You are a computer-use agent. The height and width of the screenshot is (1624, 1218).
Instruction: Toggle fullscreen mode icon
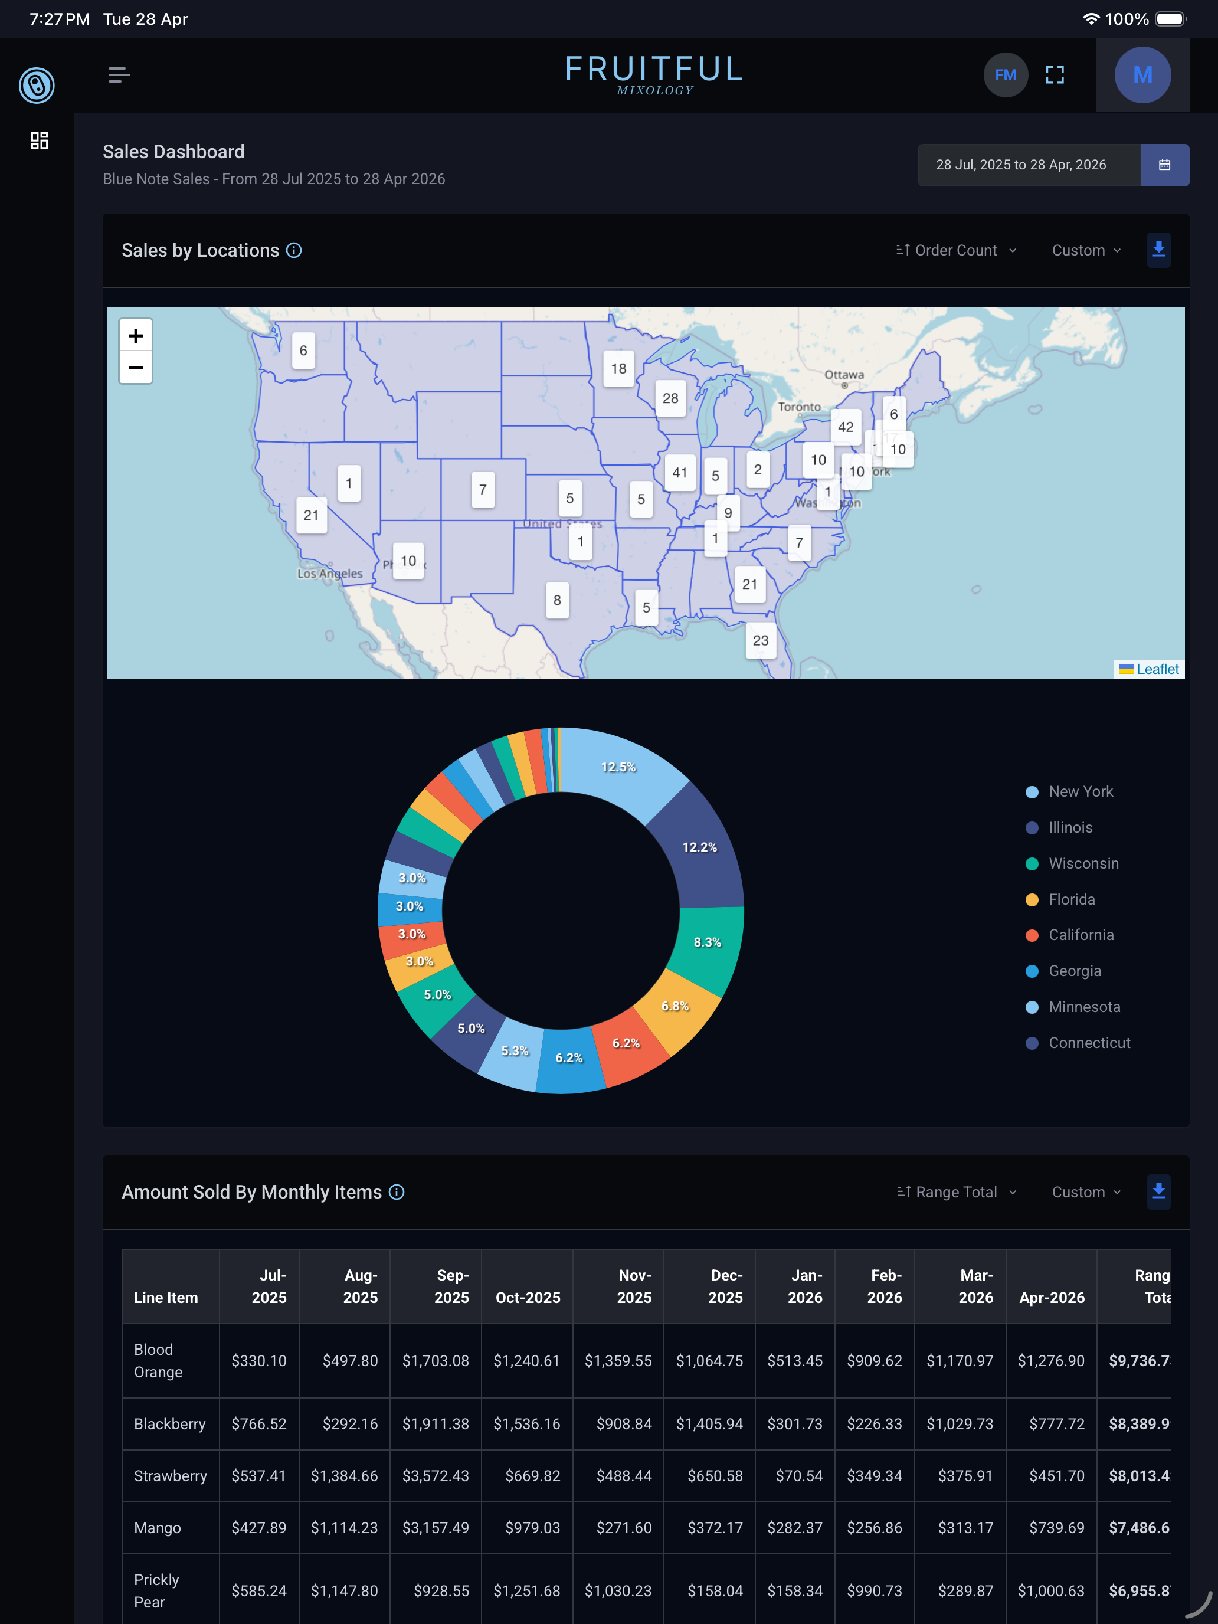pyautogui.click(x=1055, y=75)
